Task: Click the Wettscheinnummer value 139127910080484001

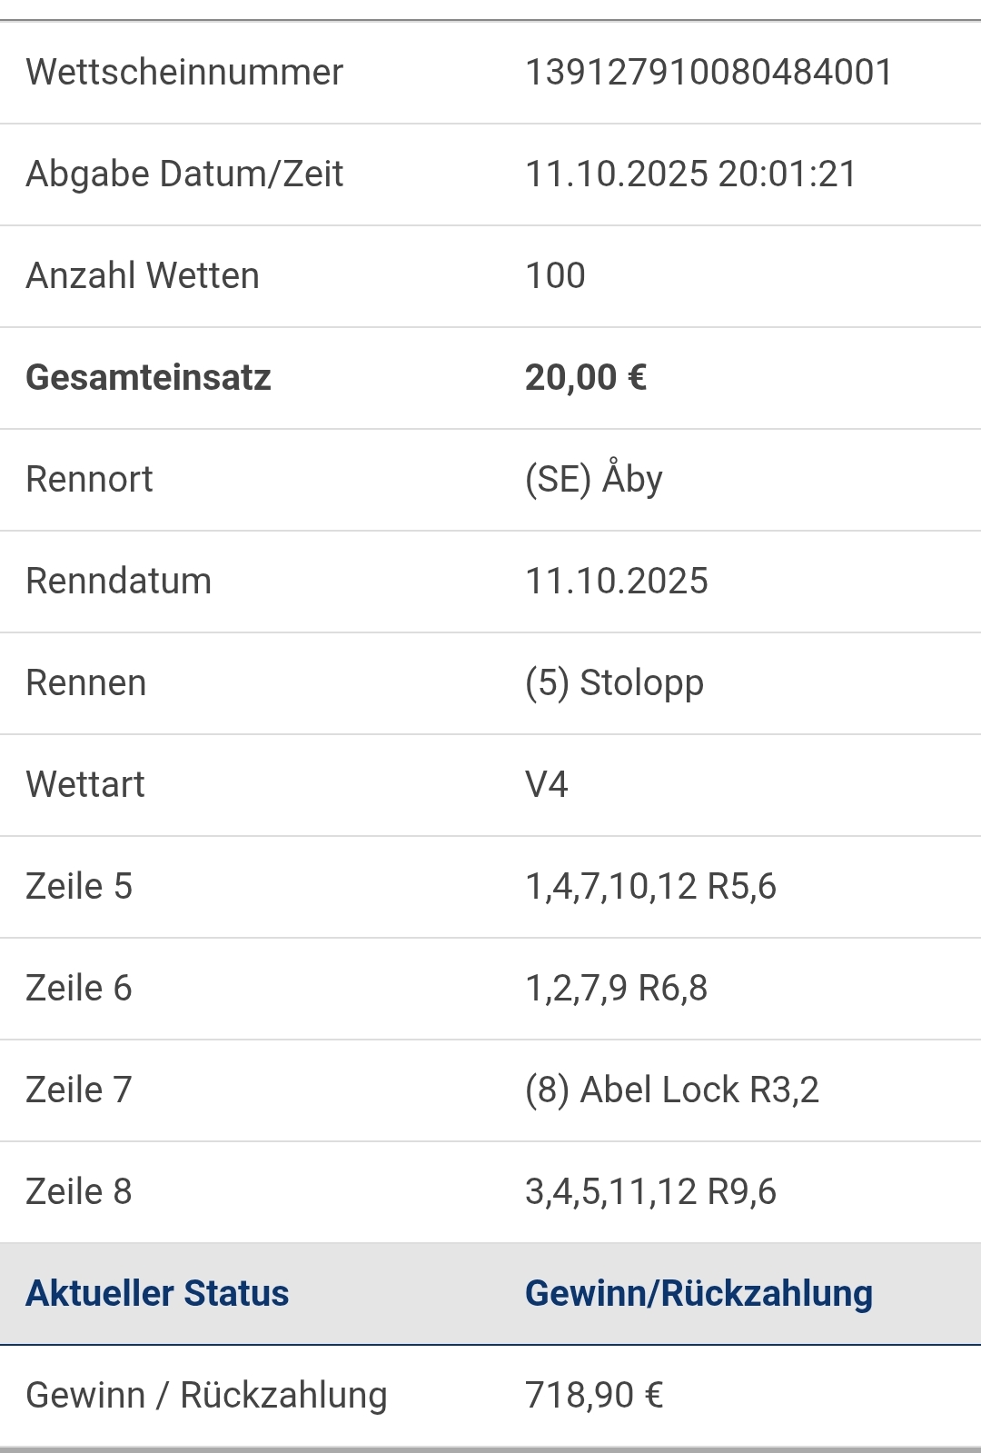Action: [x=708, y=72]
